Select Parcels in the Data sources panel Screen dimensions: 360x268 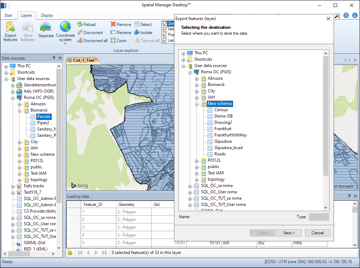[x=44, y=116]
